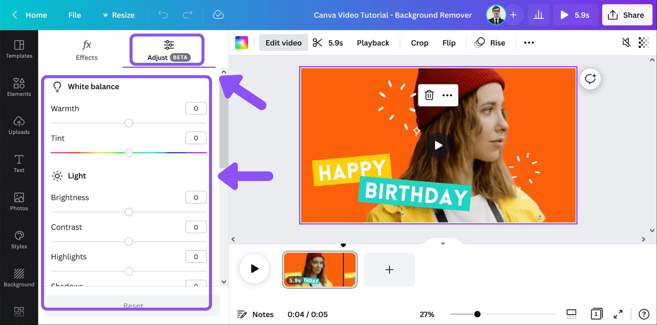657x325 pixels.
Task: Open the Uploads panel
Action: coord(19,126)
